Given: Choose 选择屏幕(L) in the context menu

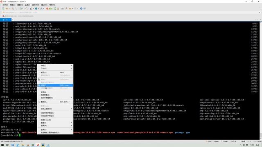Looking at the screenshot, I should 55,95.
